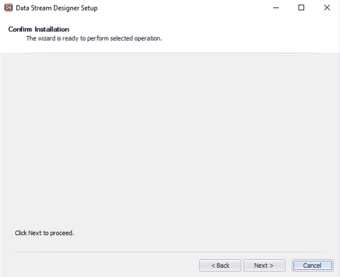Return to previous step via < Back
This screenshot has width=340, height=277.
pyautogui.click(x=220, y=266)
